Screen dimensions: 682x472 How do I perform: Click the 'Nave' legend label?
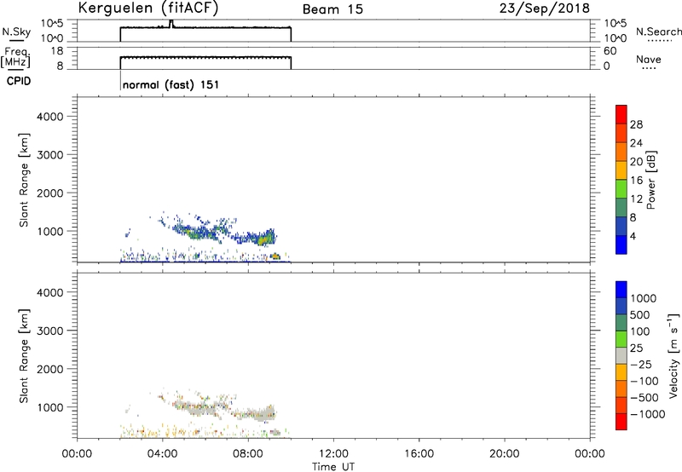click(649, 60)
